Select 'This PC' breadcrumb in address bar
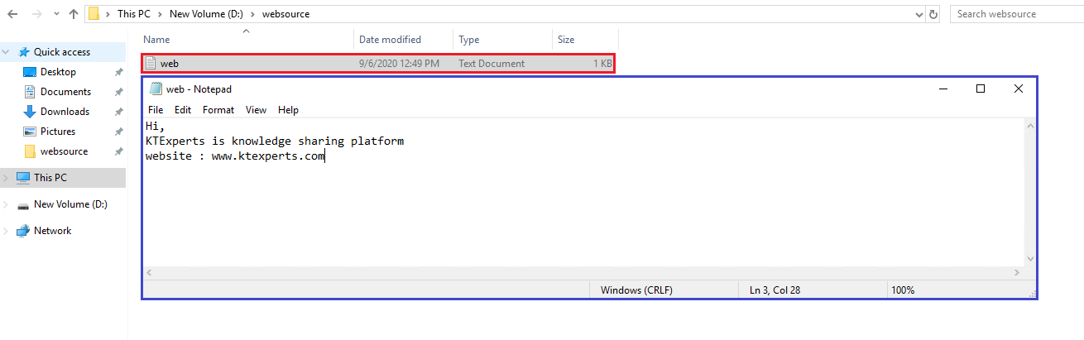Viewport: 1084px width, 340px height. pyautogui.click(x=135, y=14)
